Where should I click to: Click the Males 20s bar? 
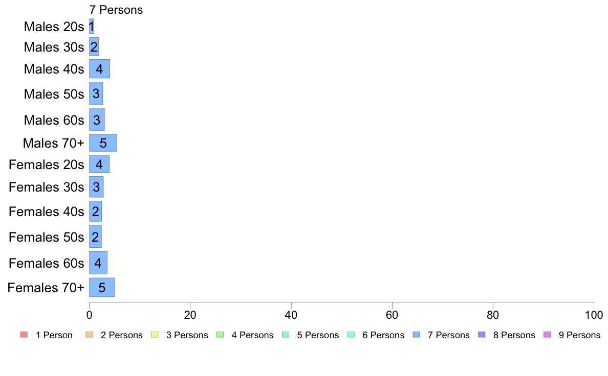[92, 27]
